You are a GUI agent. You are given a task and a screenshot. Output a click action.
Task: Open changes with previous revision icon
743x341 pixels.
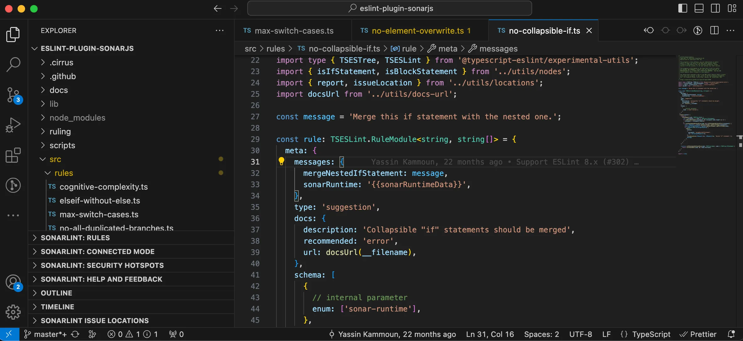649,30
